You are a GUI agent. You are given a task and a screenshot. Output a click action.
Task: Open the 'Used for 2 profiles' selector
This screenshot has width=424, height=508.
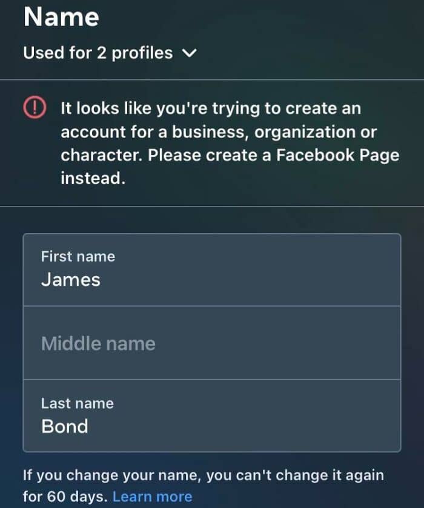(x=110, y=53)
